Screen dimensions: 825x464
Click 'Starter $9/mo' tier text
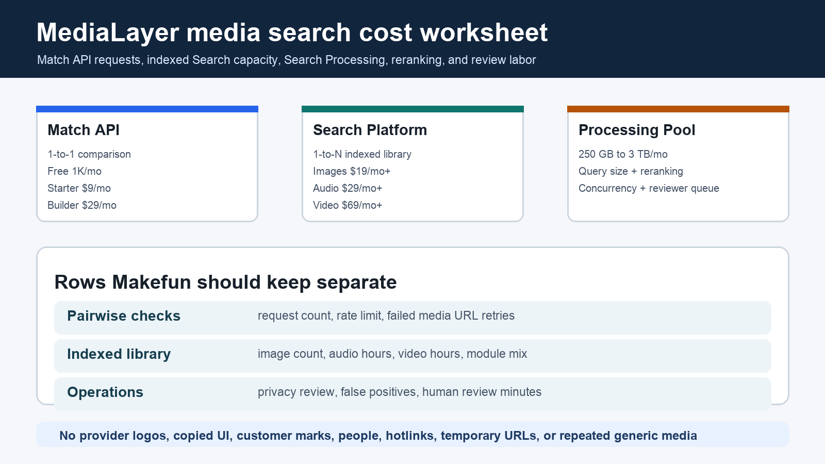pyautogui.click(x=79, y=188)
